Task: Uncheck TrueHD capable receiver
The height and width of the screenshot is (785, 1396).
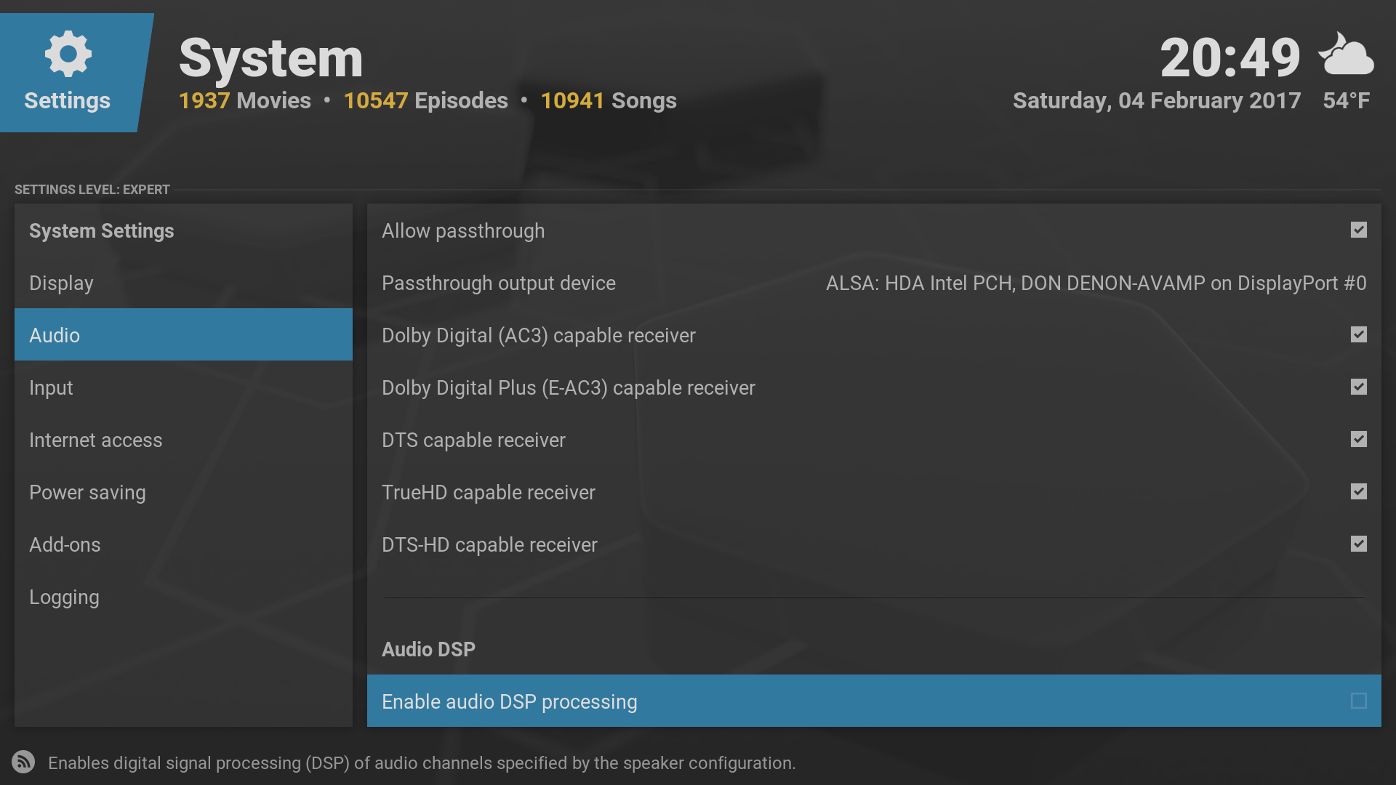Action: pyautogui.click(x=1358, y=492)
